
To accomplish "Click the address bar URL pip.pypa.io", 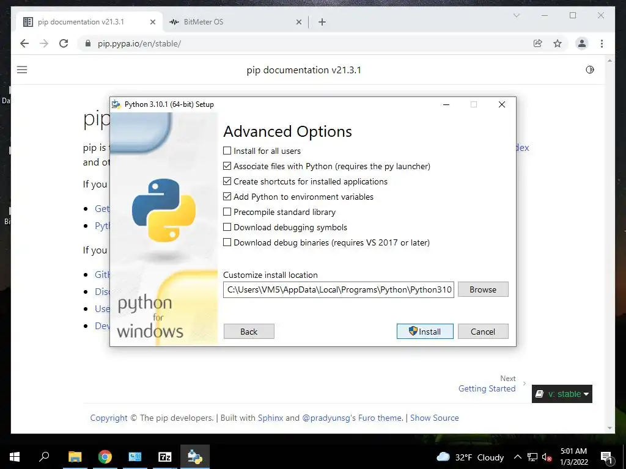I will pos(139,43).
